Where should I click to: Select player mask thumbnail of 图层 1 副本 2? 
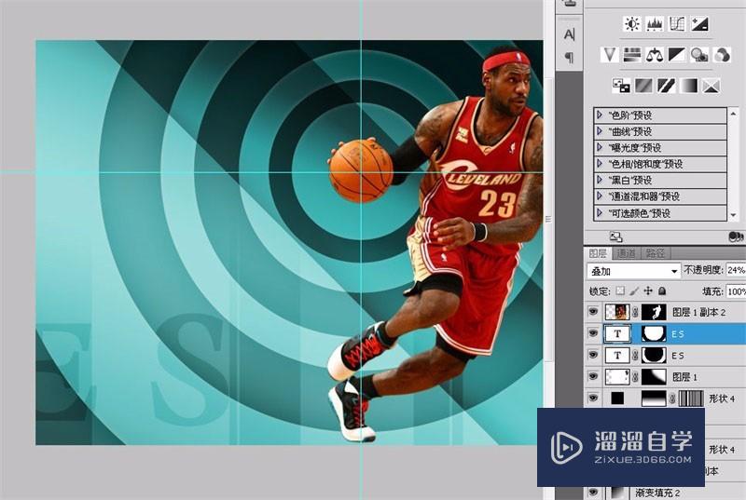(x=654, y=312)
